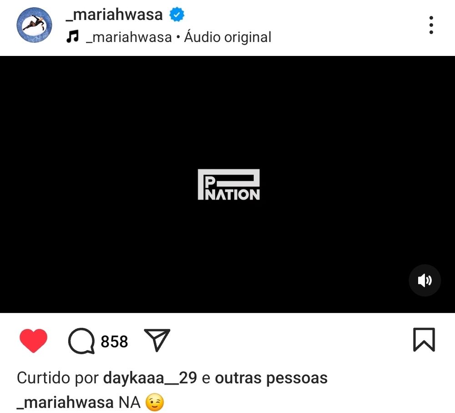Click the NA caption text
Image resolution: width=455 pixels, height=413 pixels.
(129, 403)
